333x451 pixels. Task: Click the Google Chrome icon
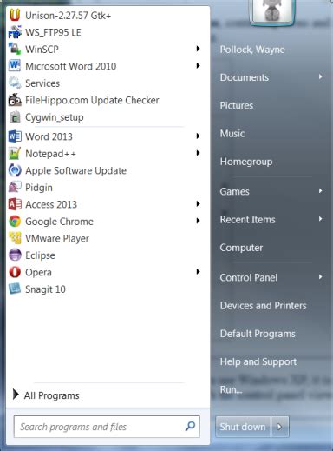pyautogui.click(x=15, y=222)
